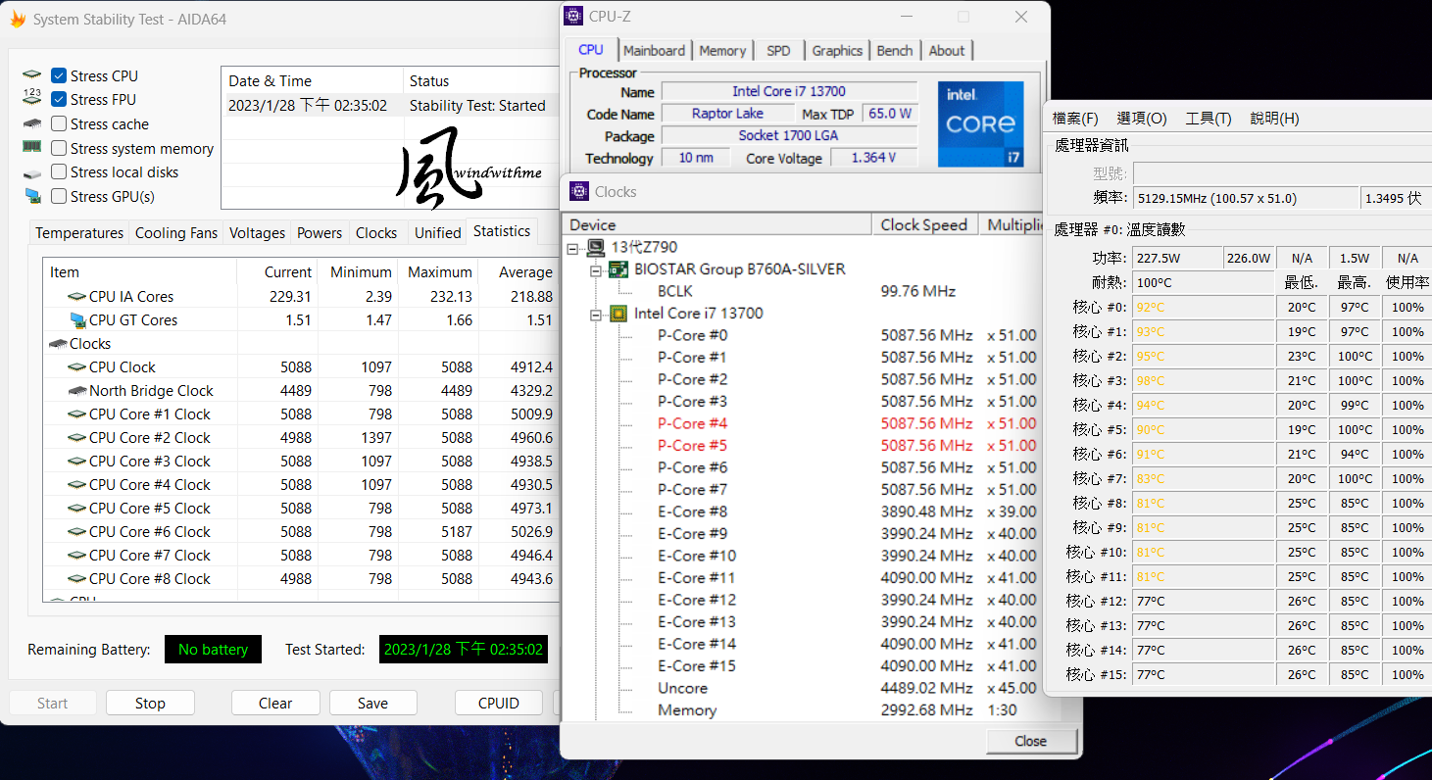This screenshot has width=1432, height=780.
Task: Click the AIDA64 flame icon in the title bar
Action: (16, 18)
